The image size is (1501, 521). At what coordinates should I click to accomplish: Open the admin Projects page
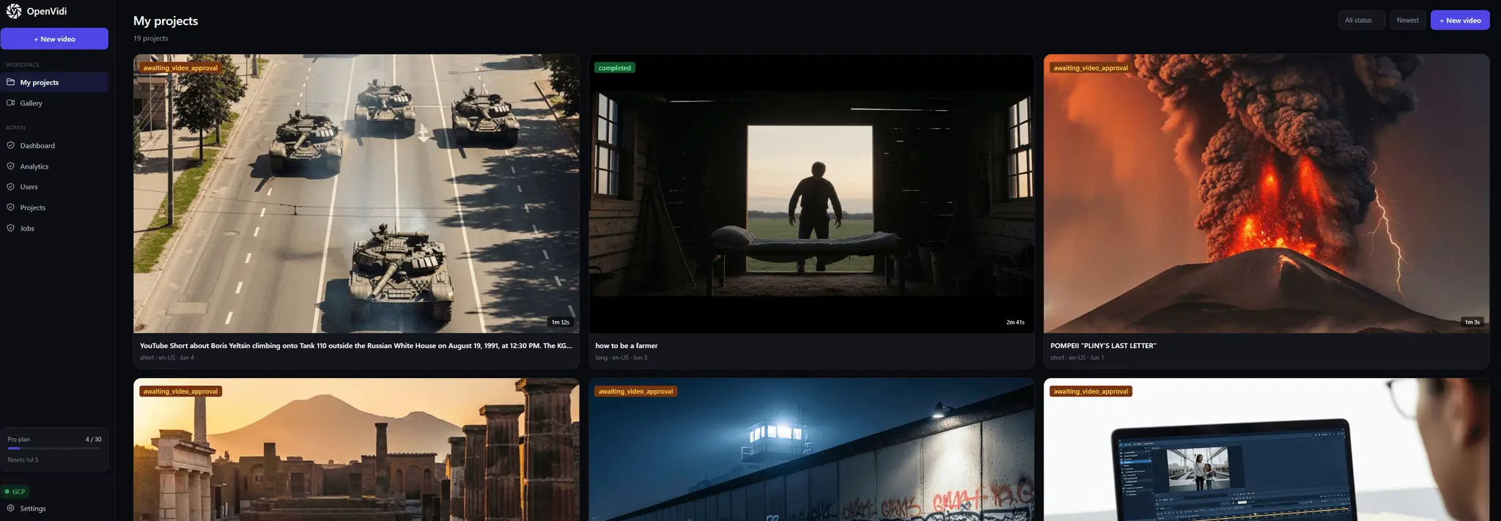point(54,207)
